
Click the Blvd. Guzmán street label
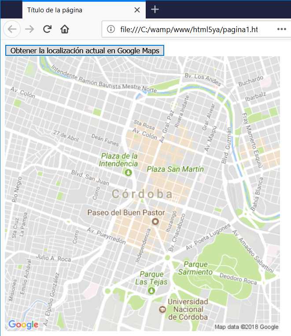coord(226,145)
